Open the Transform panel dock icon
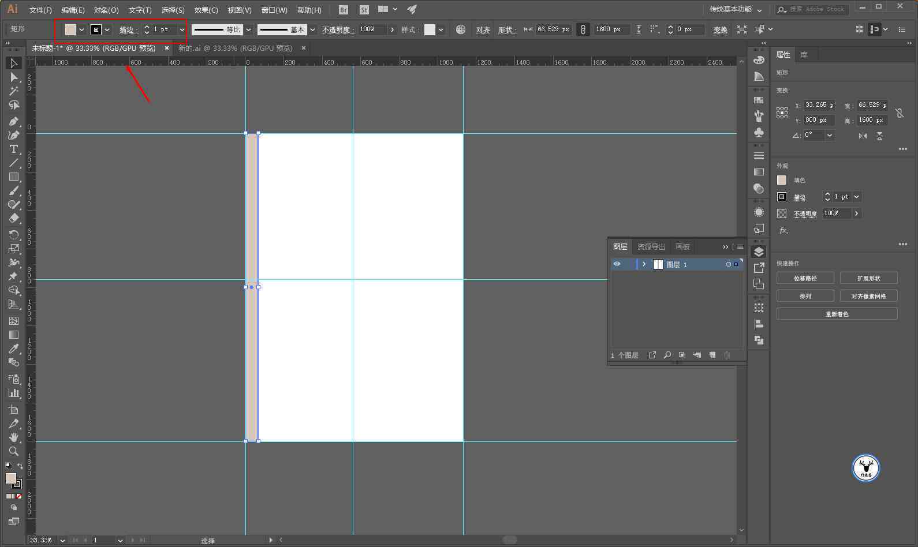The height and width of the screenshot is (547, 918). 759,308
